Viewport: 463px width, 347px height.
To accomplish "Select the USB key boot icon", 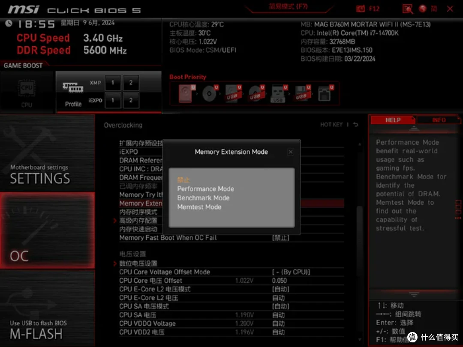I will tap(279, 94).
